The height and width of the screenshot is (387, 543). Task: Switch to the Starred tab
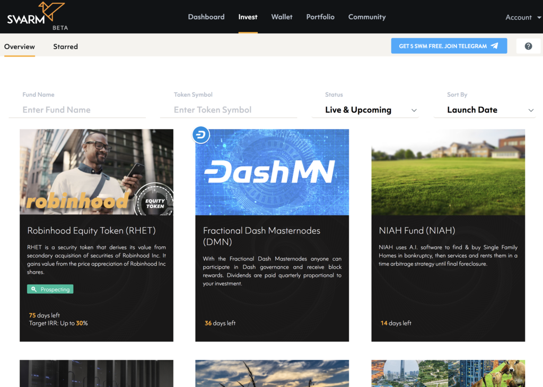point(65,47)
